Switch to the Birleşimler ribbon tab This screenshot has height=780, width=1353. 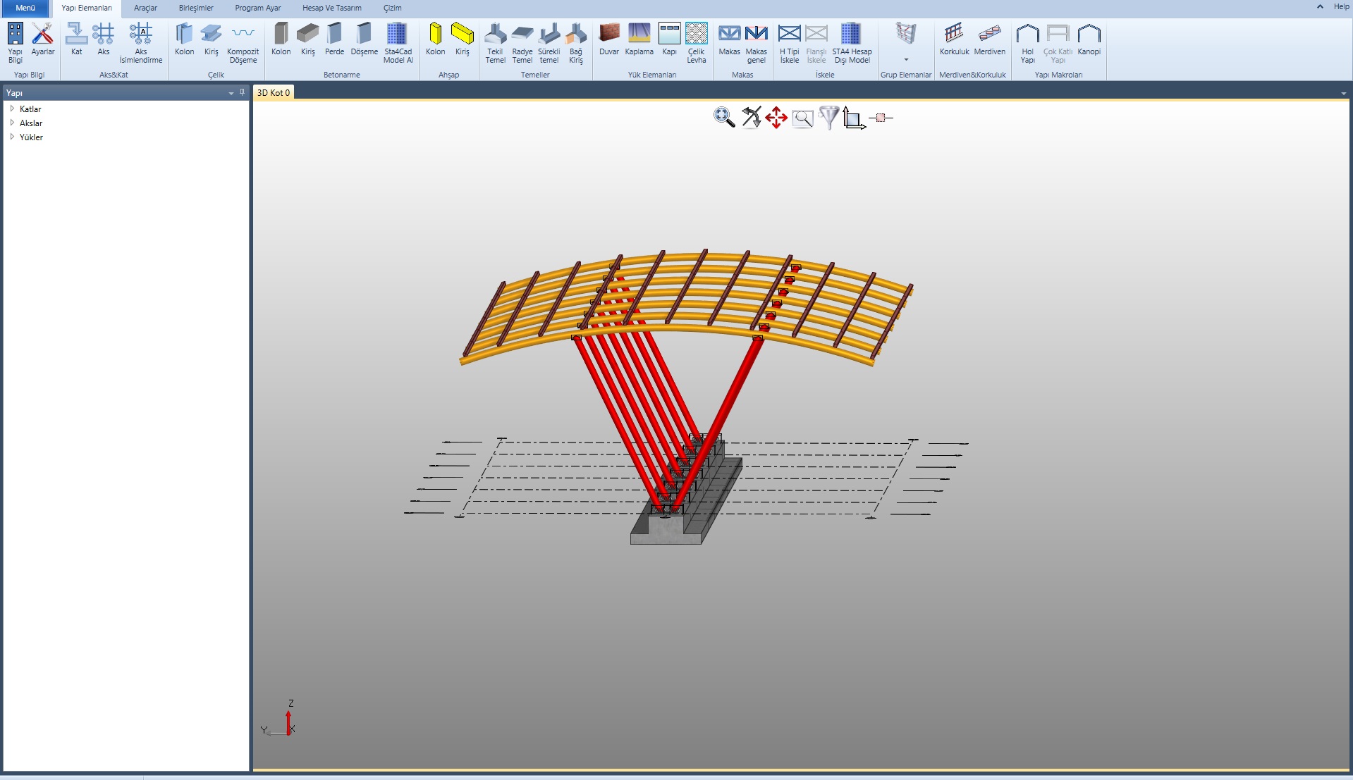click(196, 8)
